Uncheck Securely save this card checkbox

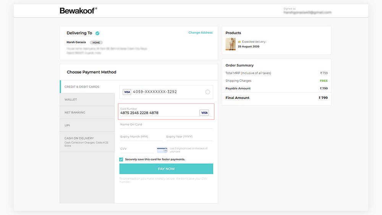[x=121, y=160]
